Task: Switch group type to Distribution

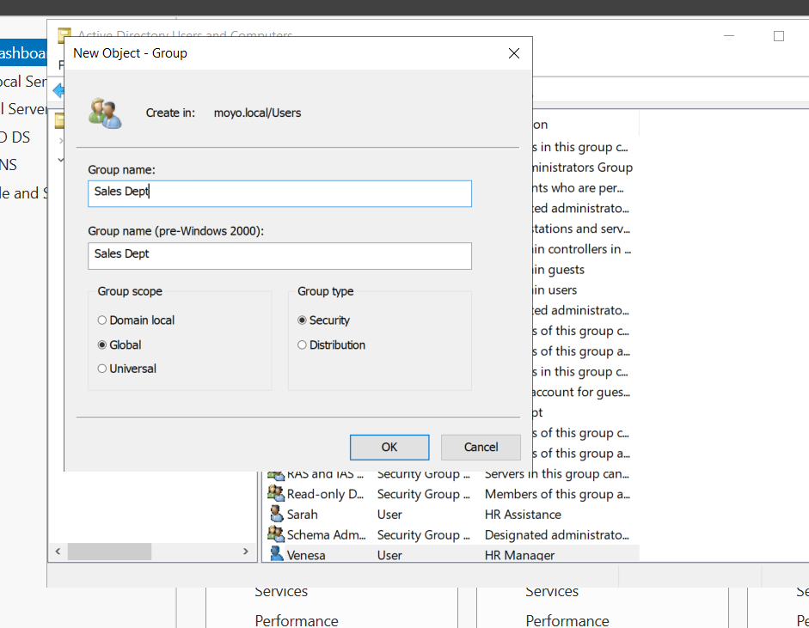Action: 302,344
